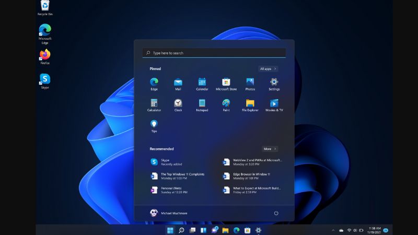Open taskbar Search magnifier
The image size is (418, 235).
181,230
